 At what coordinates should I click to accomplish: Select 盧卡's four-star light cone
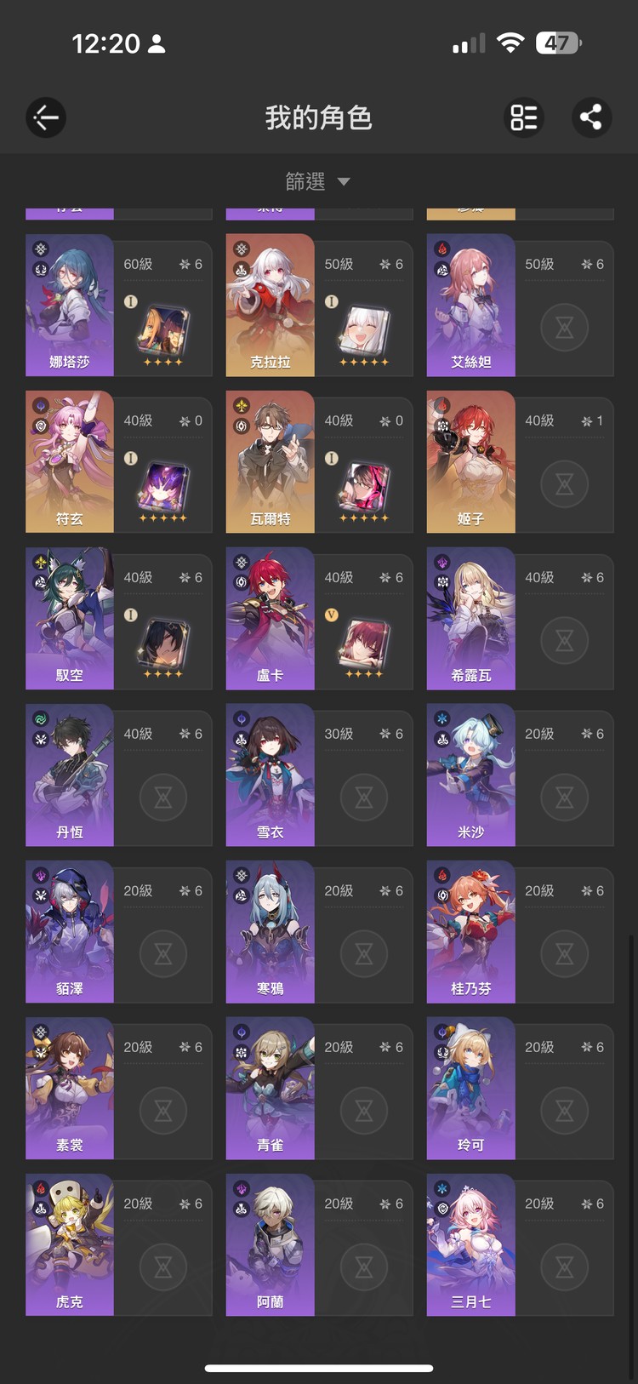point(364,642)
